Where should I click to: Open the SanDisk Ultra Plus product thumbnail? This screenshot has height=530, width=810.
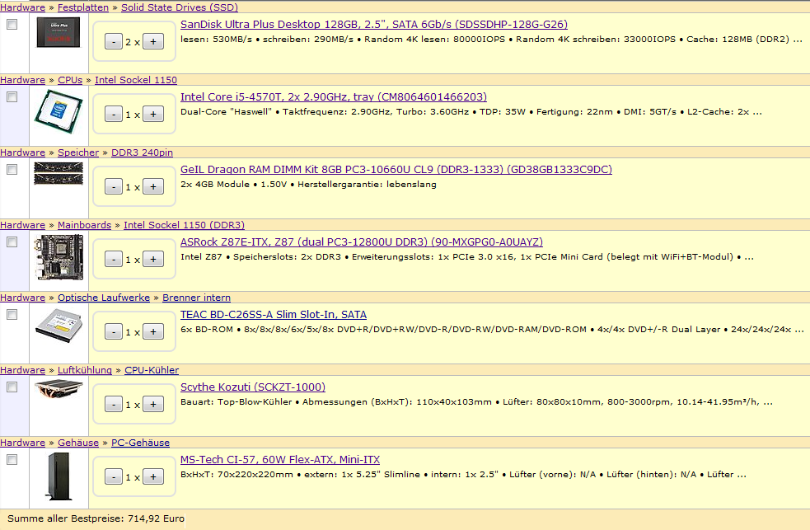[59, 32]
